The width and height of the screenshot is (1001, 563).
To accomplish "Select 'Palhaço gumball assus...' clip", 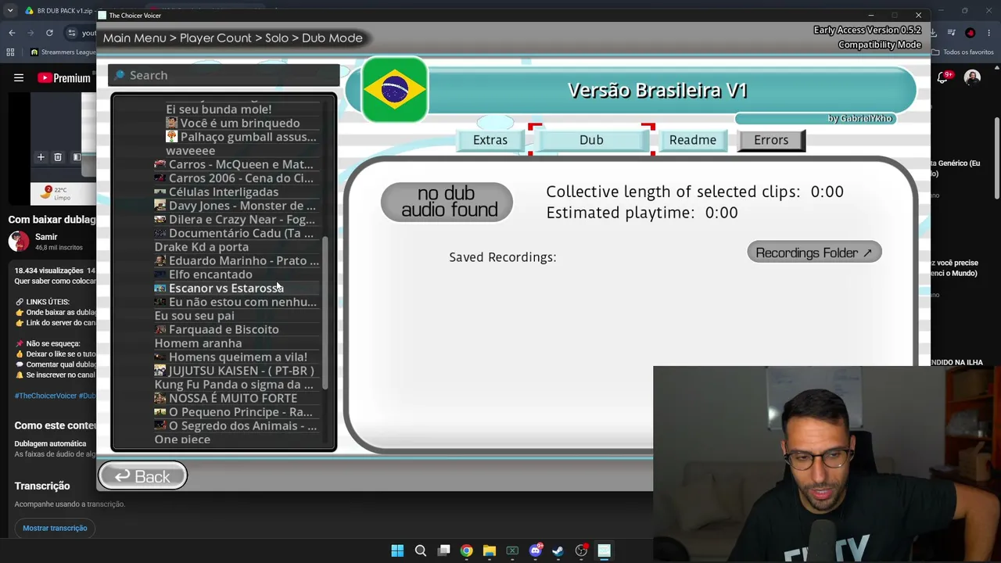I will [x=242, y=137].
